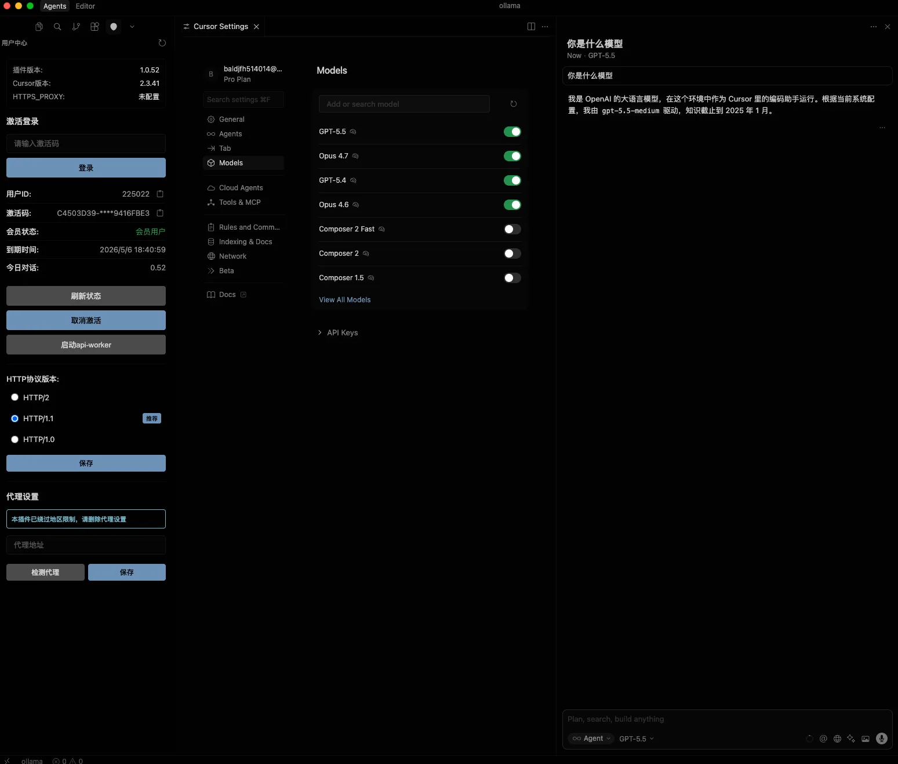Open the Explorer files icon in the sidebar toolbar

point(39,27)
